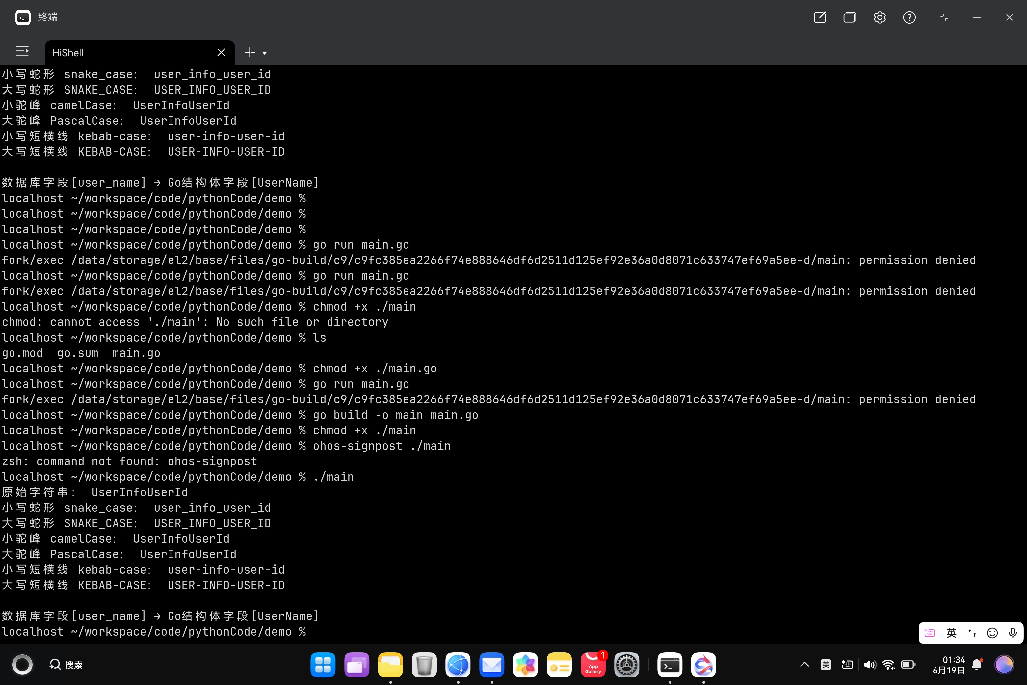This screenshot has height=685, width=1027.
Task: Open the 搜索 search box in taskbar
Action: 66,665
